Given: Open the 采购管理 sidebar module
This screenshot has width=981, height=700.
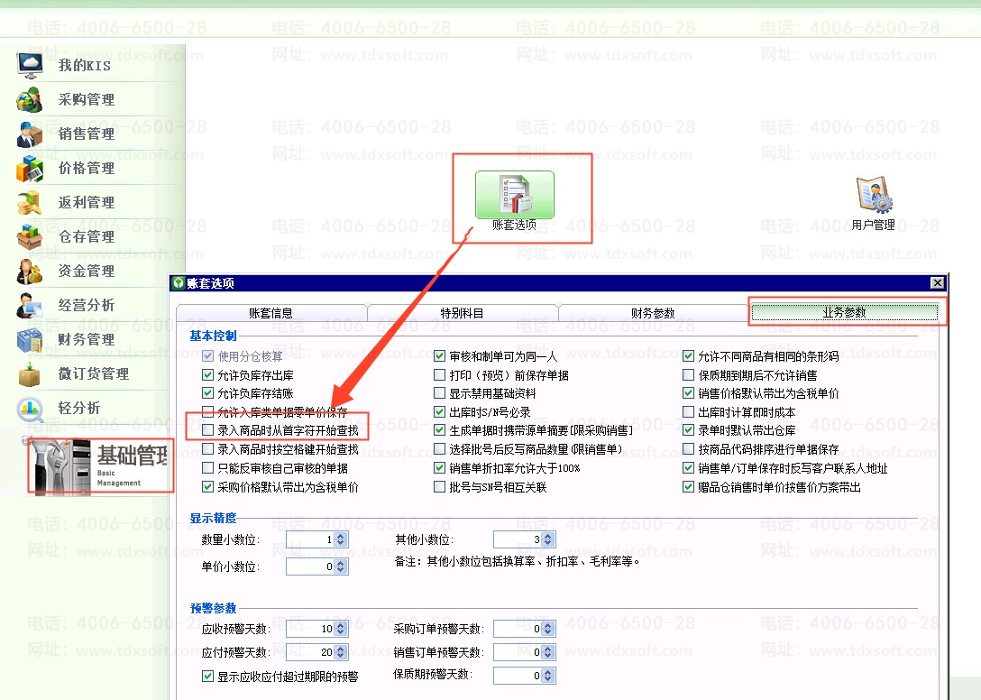Looking at the screenshot, I should (30, 99).
